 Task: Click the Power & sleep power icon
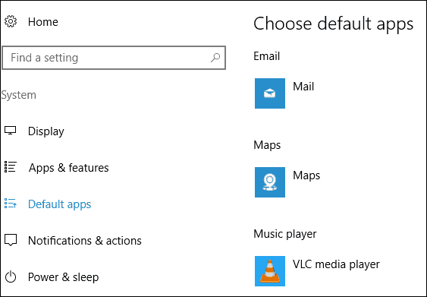pos(11,276)
